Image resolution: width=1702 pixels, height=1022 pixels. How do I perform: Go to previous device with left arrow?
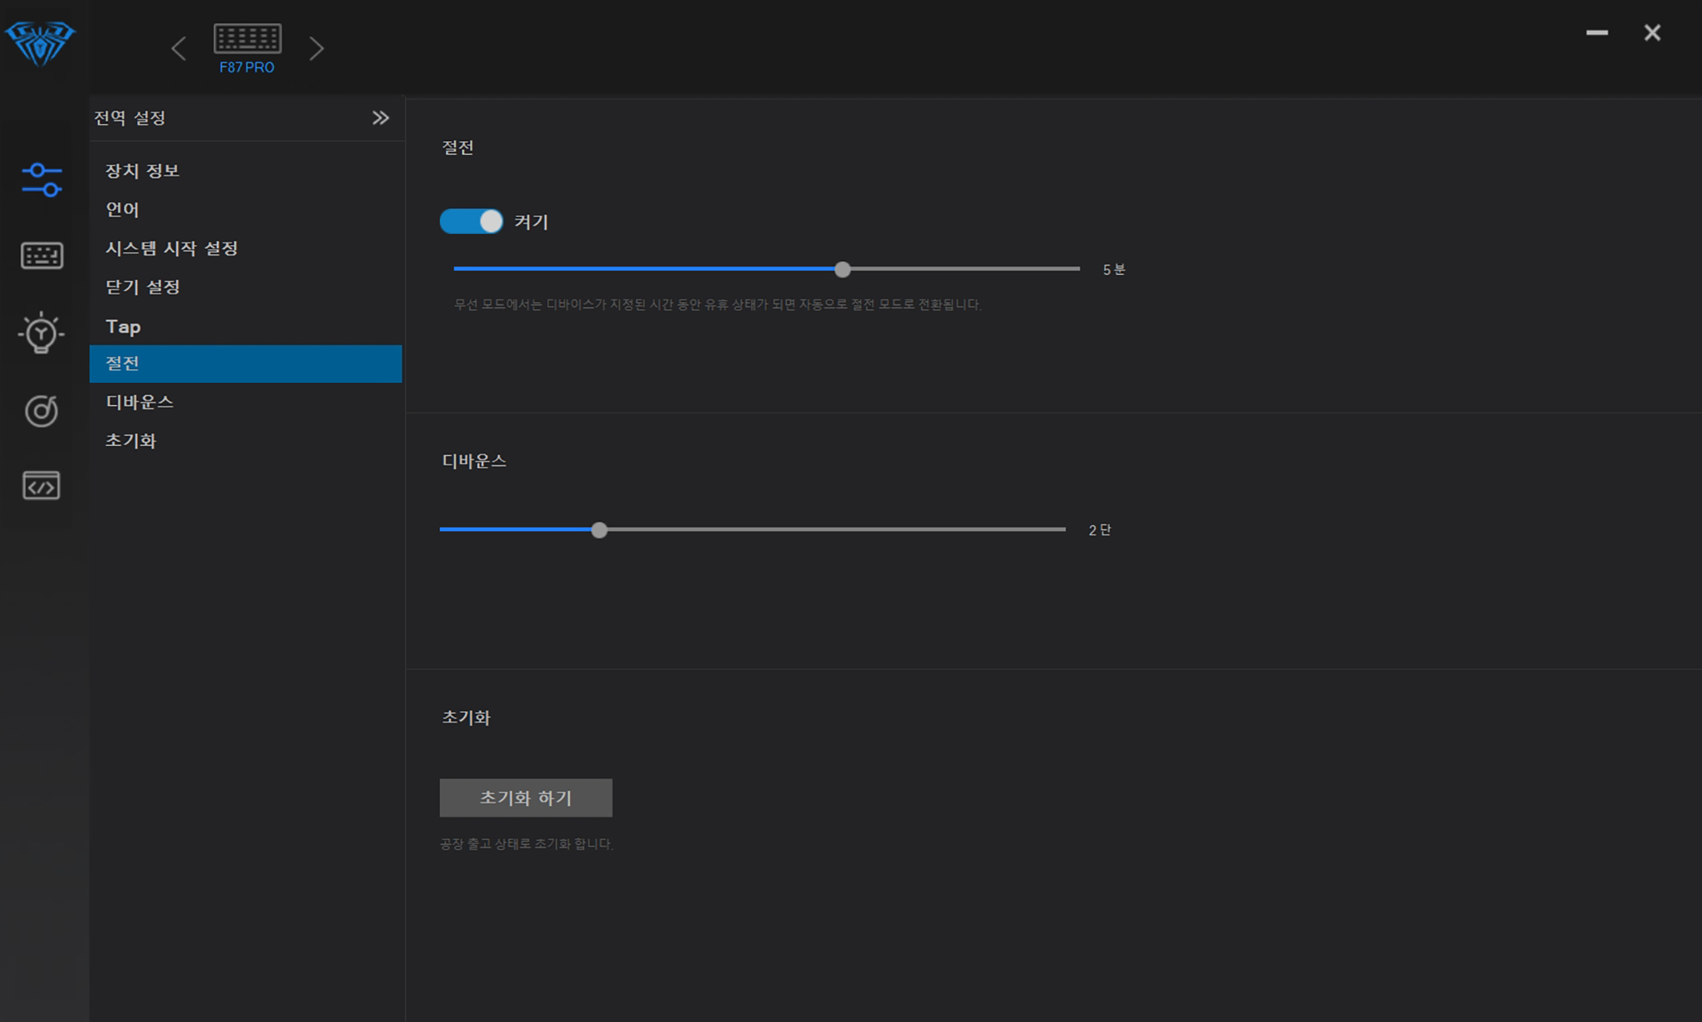point(179,49)
